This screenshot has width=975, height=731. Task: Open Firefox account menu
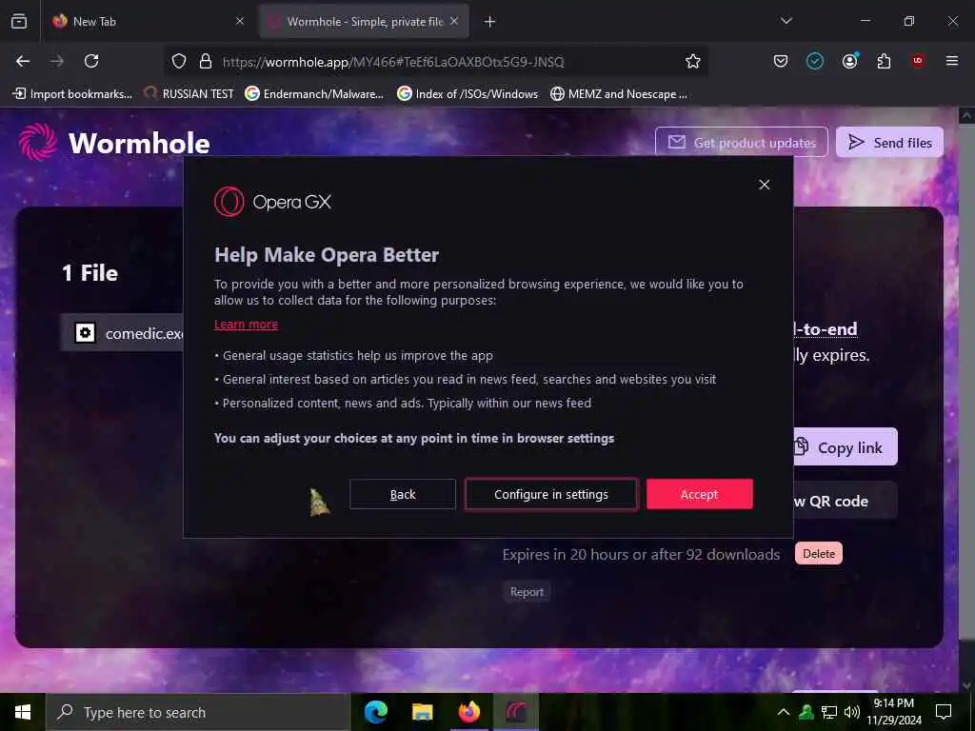[x=849, y=61]
